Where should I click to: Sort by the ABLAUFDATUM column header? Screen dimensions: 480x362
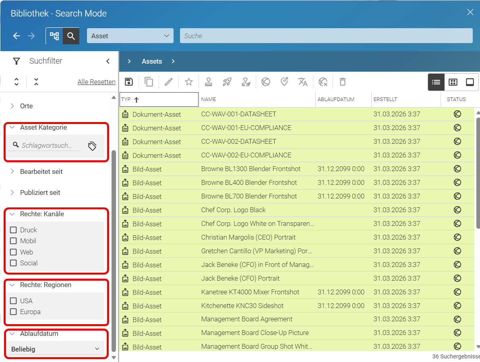[x=343, y=99]
